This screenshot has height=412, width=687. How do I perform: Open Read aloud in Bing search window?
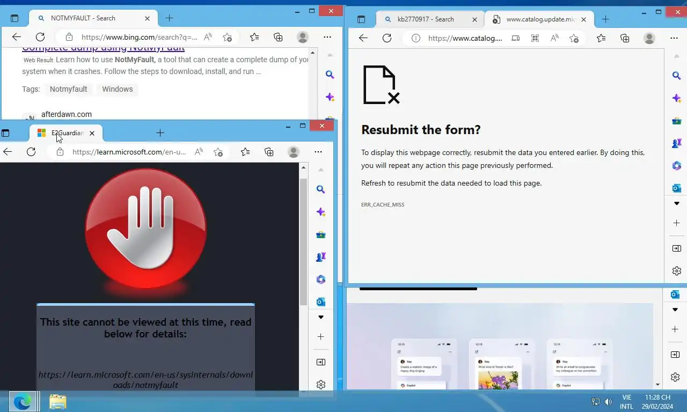point(208,37)
